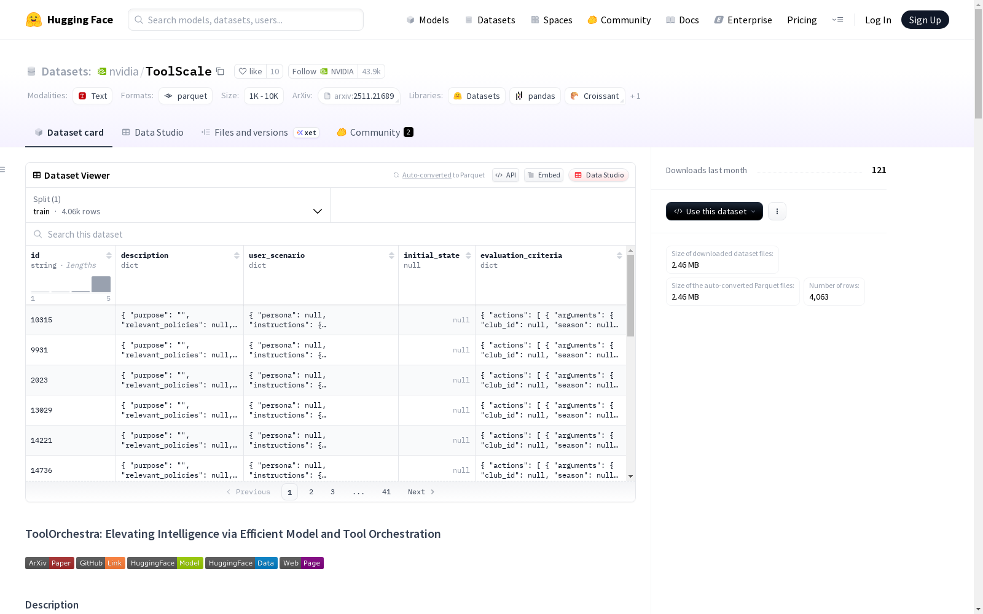The image size is (983, 614).
Task: Switch to the Dataset card tab
Action: [x=69, y=133]
